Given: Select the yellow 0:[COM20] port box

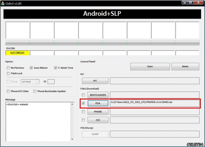Looking at the screenshot, I should (x=17, y=53).
